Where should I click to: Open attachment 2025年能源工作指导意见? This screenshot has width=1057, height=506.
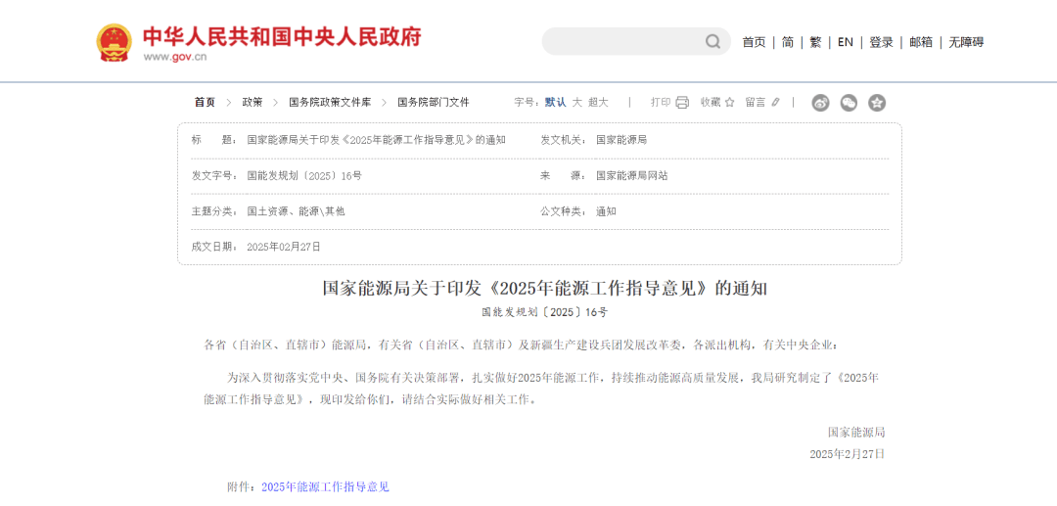point(326,487)
